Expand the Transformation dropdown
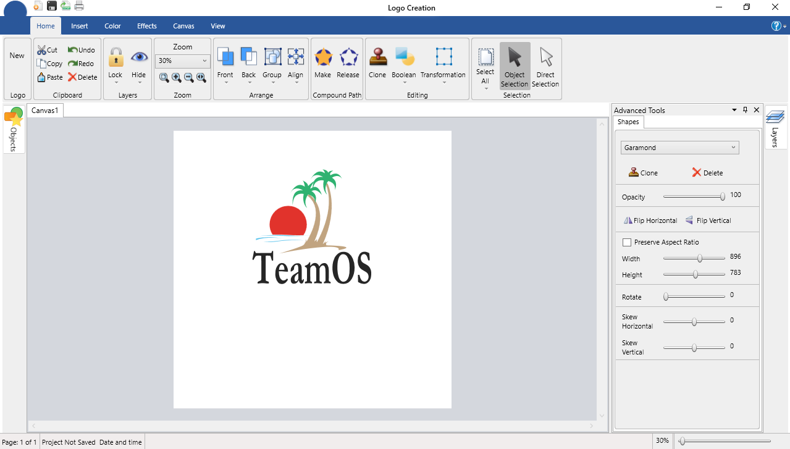This screenshot has height=449, width=790. [443, 83]
